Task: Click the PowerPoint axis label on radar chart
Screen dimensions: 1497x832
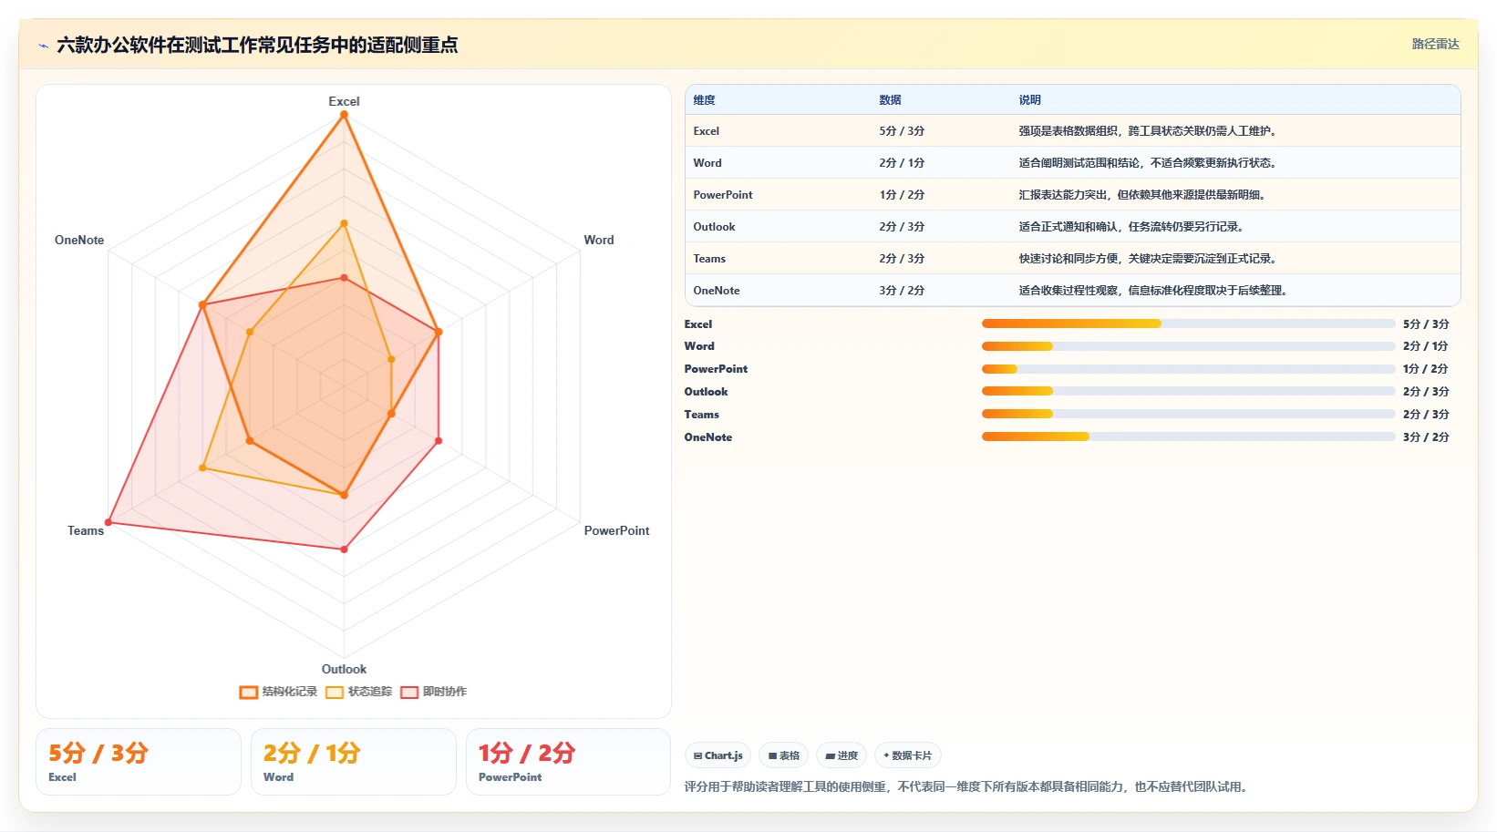Action: pyautogui.click(x=616, y=530)
